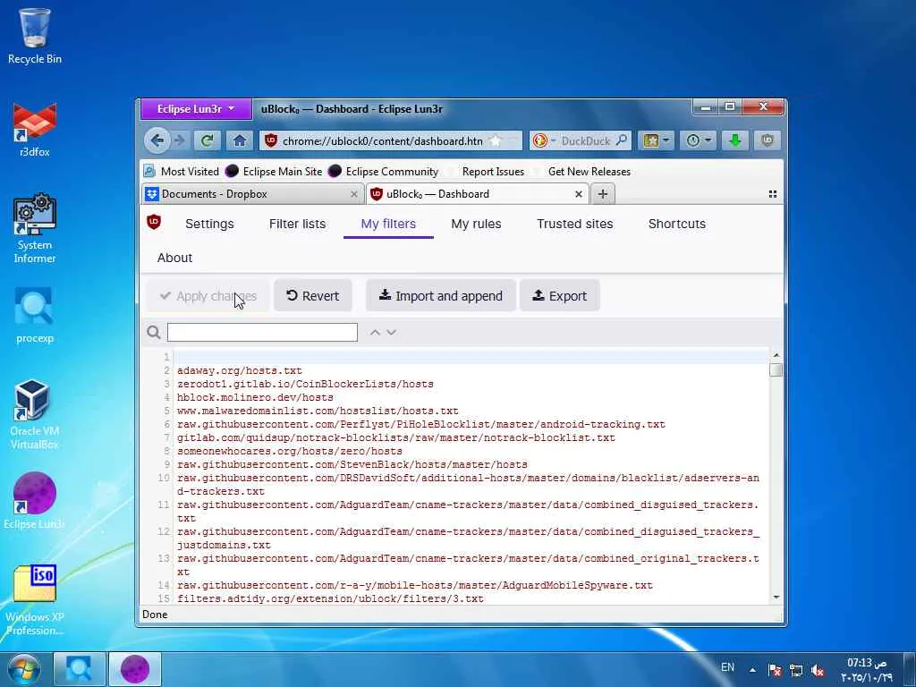
Task: Select the procexp desktop icon
Action: (35, 316)
